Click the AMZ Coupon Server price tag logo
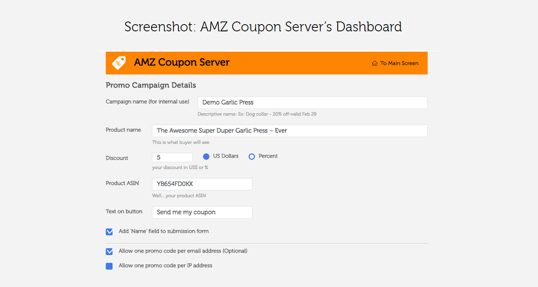Viewport: 538px width, 287px height. point(119,63)
